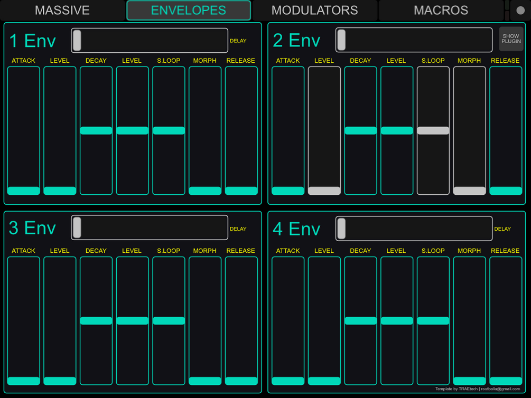The image size is (531, 398).
Task: Click the 3 Env second LEVEL fader
Action: point(133,321)
